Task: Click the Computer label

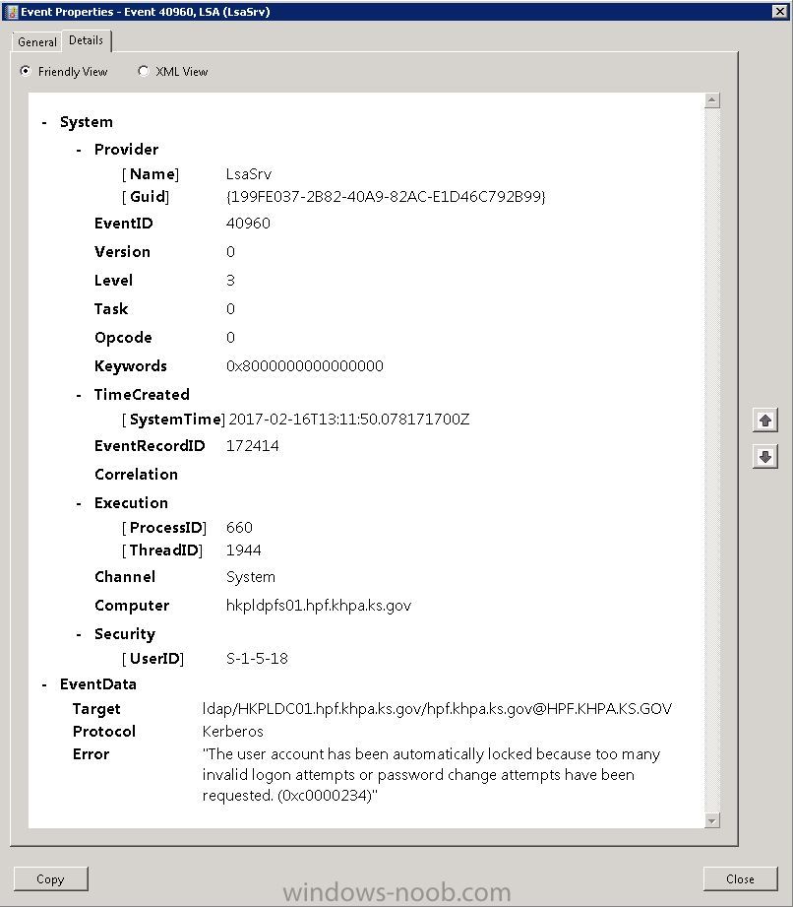Action: [132, 606]
